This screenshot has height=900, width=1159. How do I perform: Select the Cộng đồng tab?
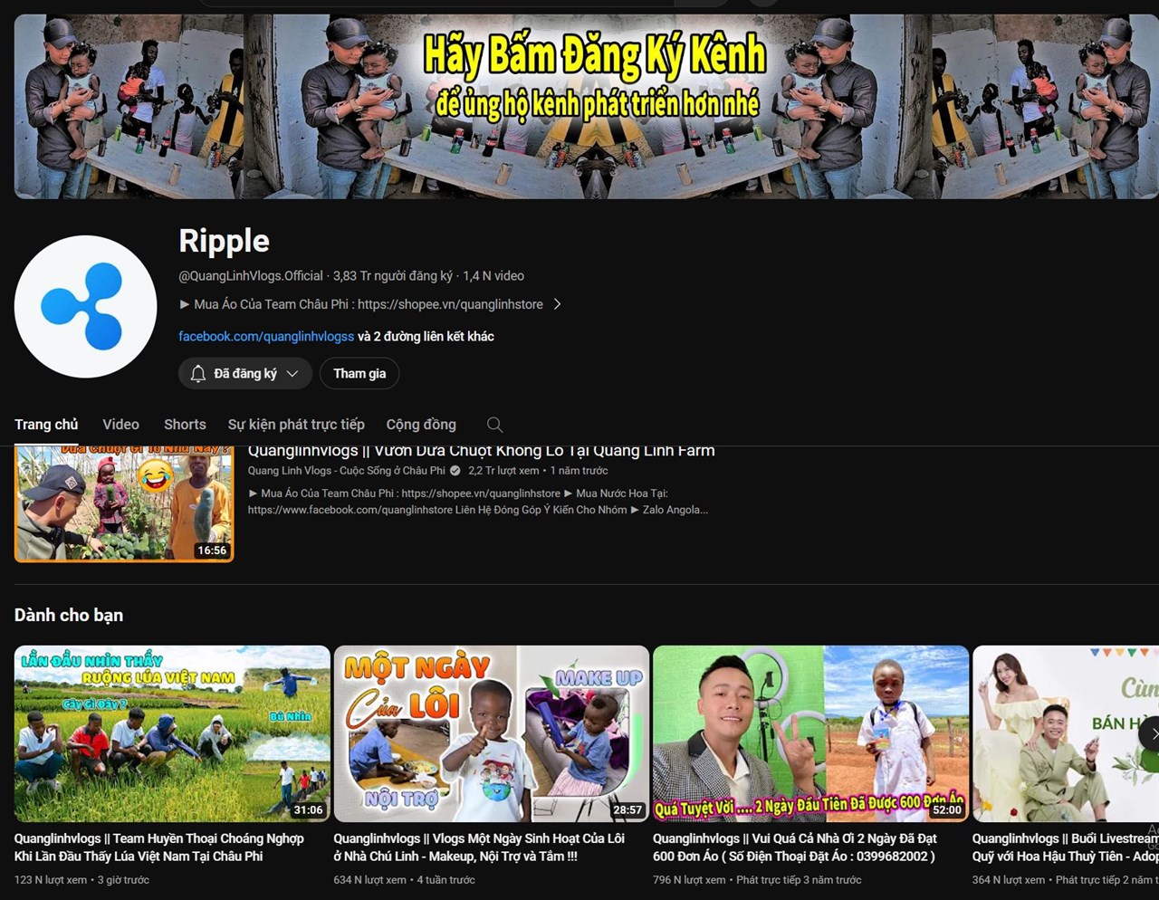[x=420, y=424]
